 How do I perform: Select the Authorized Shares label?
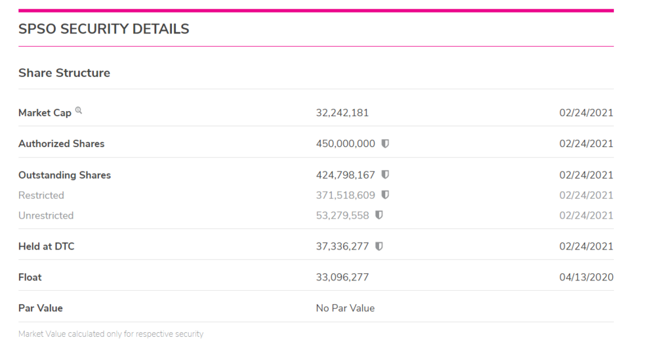click(x=61, y=144)
